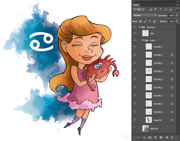The width and height of the screenshot is (180, 141).
Task: Lock position move icon
Action: tap(150, 21)
